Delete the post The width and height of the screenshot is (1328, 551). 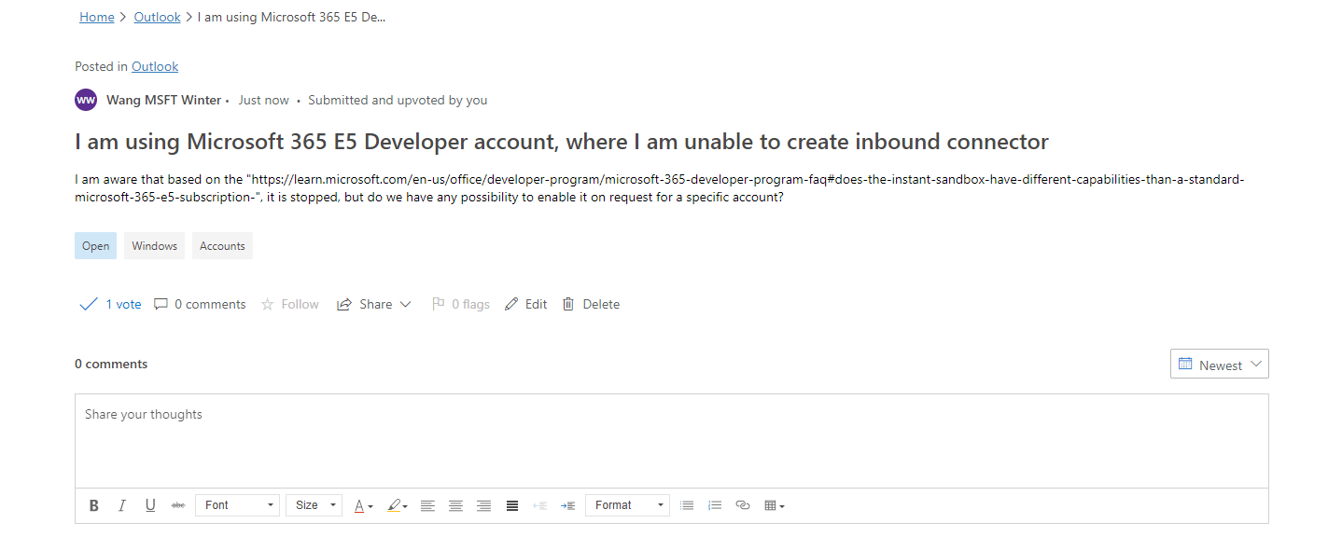coord(591,304)
